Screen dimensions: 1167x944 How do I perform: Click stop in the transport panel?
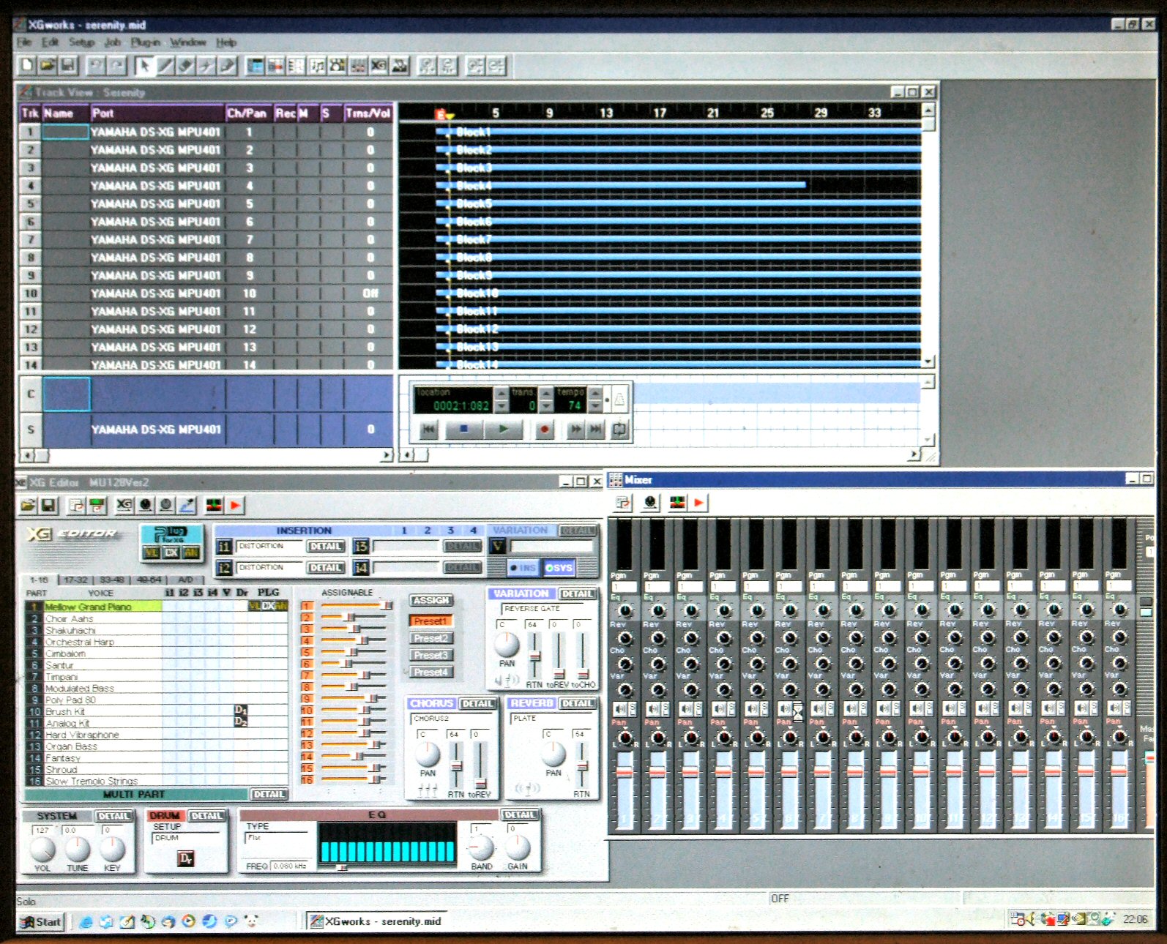click(463, 430)
